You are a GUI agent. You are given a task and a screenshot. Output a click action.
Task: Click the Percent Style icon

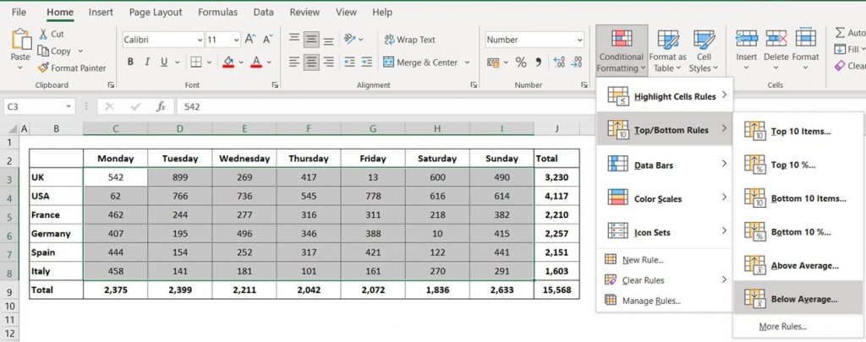coord(521,62)
